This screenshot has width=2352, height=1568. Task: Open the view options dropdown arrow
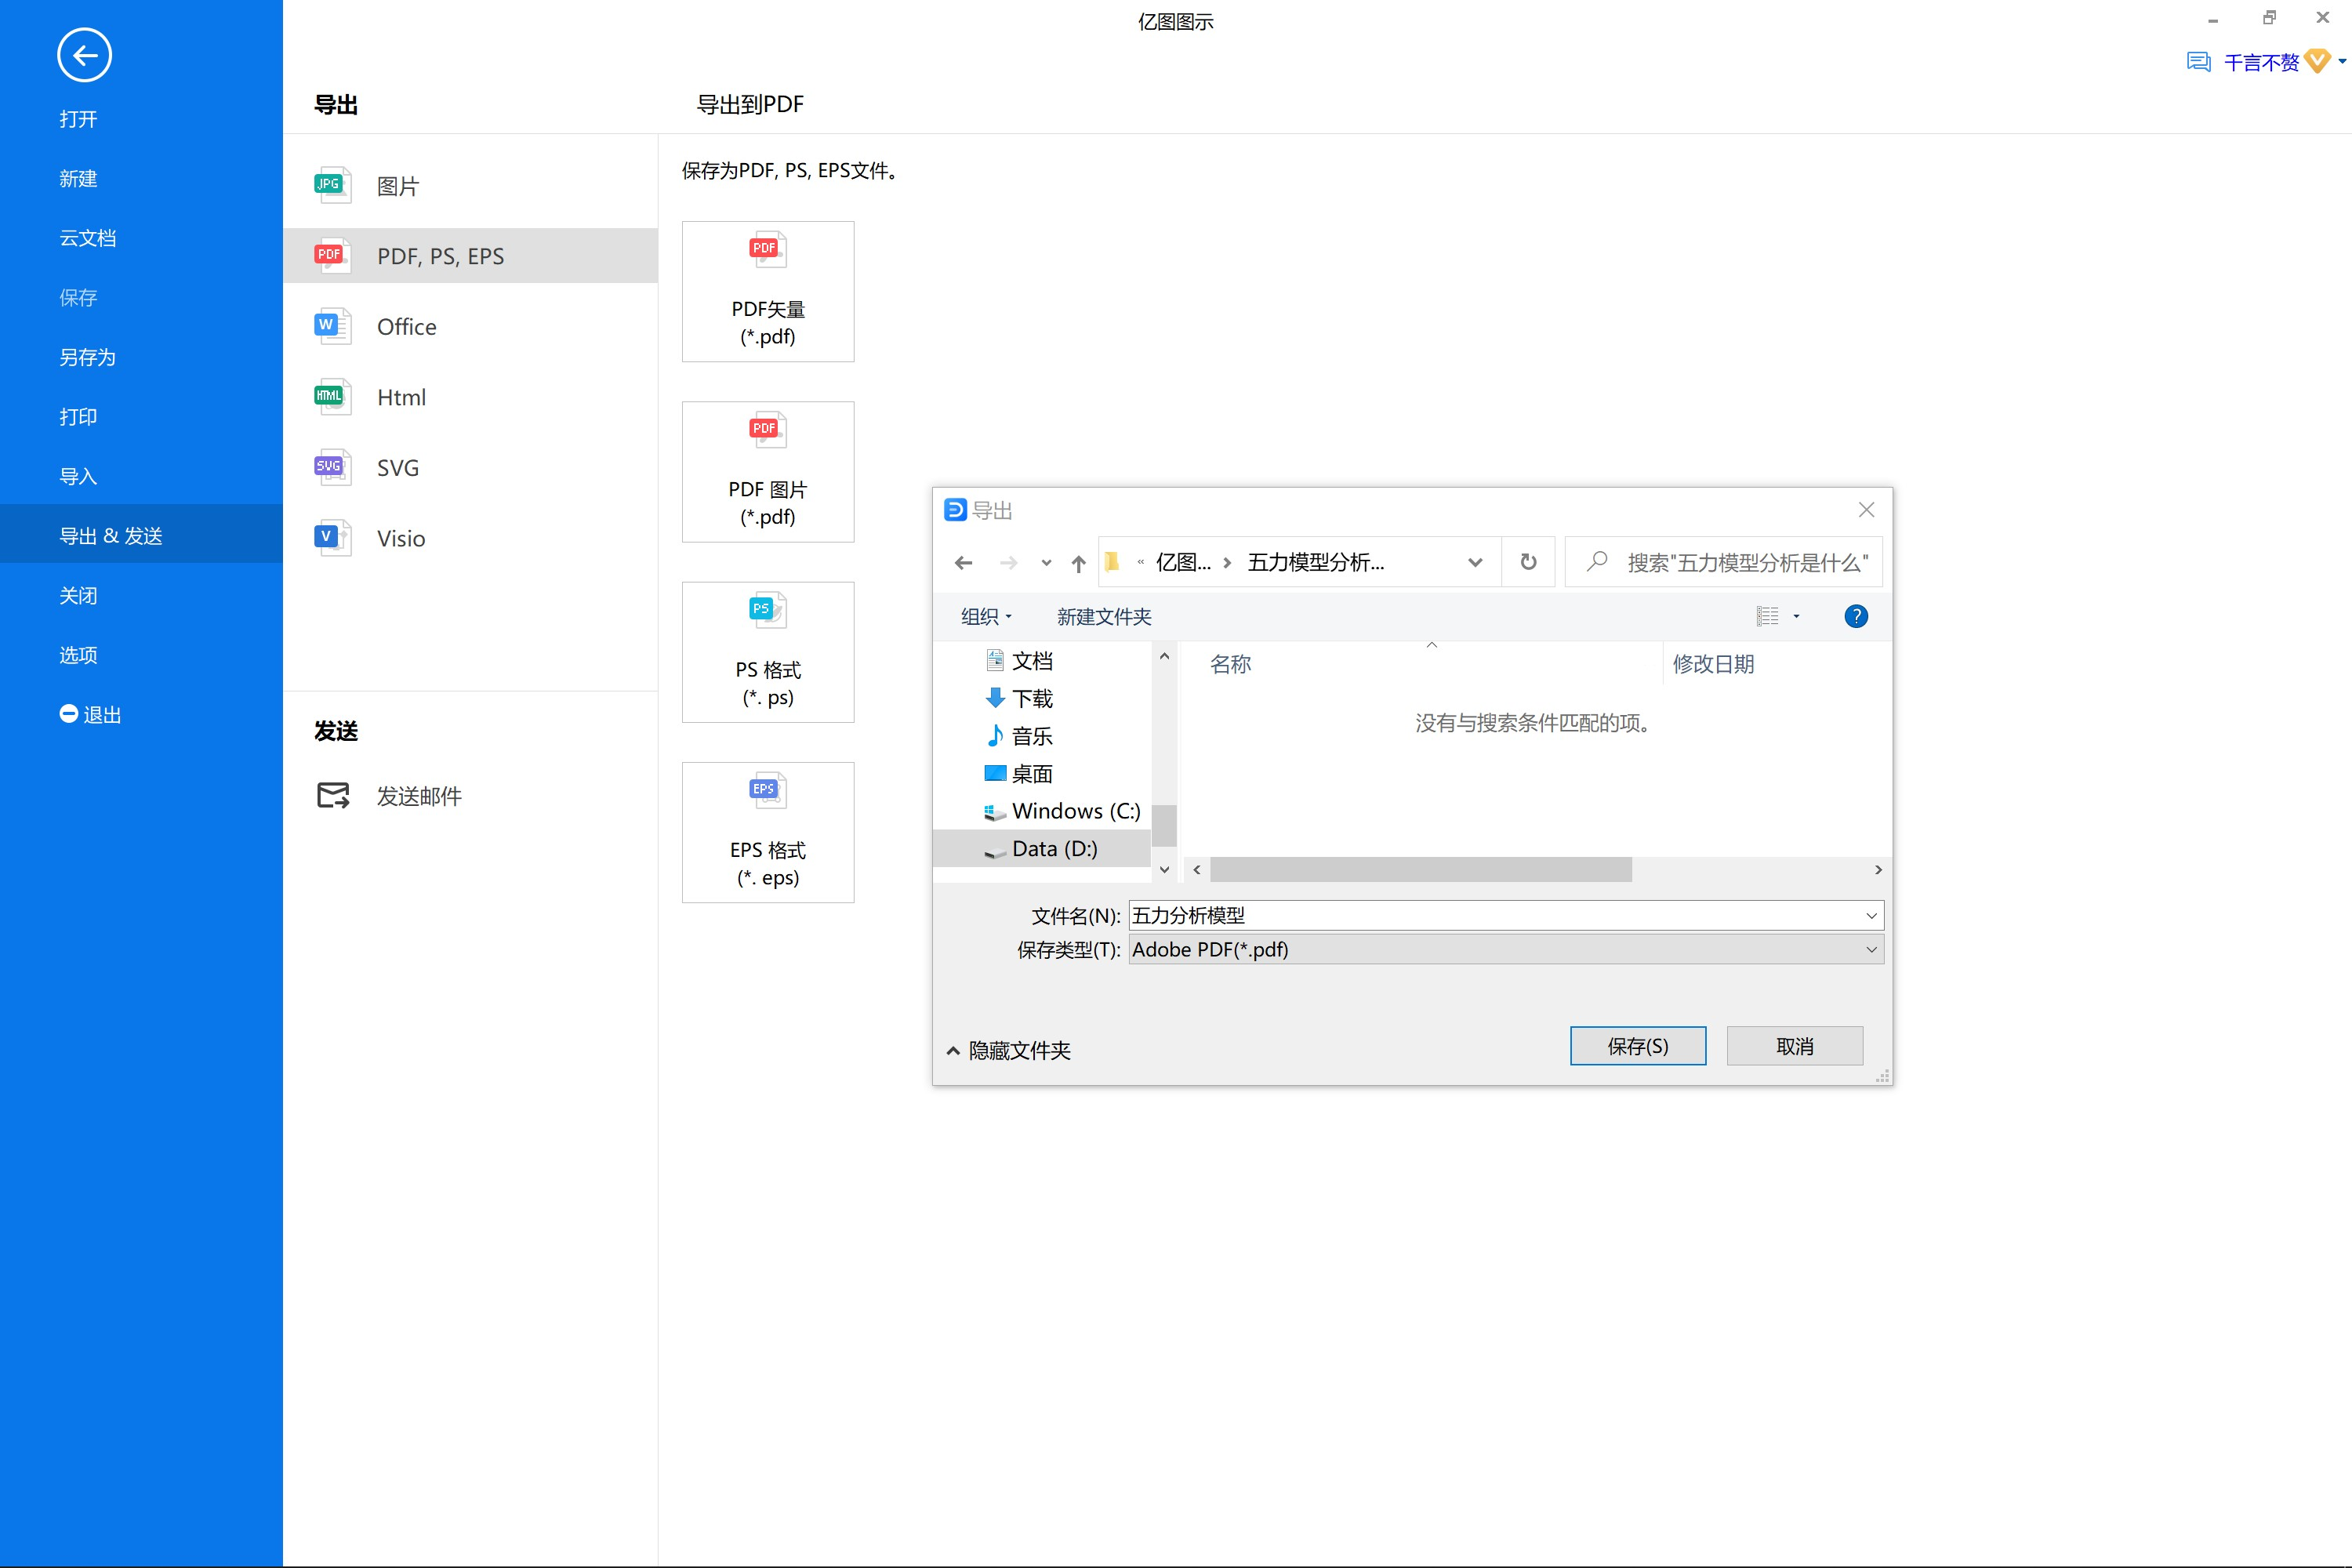(1796, 617)
